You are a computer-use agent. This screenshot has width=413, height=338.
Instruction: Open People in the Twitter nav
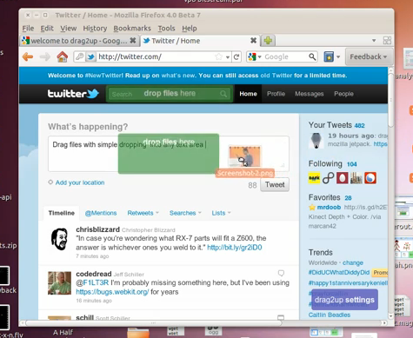[x=343, y=94]
